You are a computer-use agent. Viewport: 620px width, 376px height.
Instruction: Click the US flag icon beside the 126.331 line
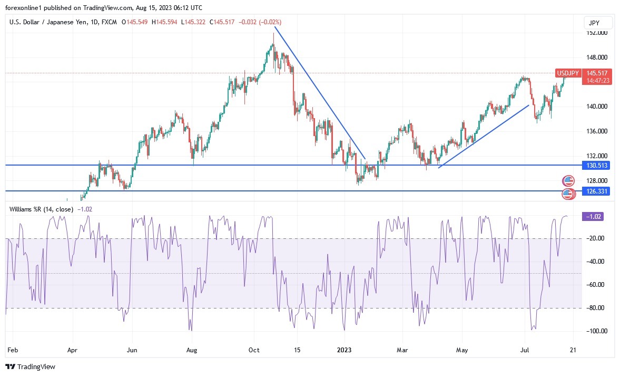click(569, 194)
